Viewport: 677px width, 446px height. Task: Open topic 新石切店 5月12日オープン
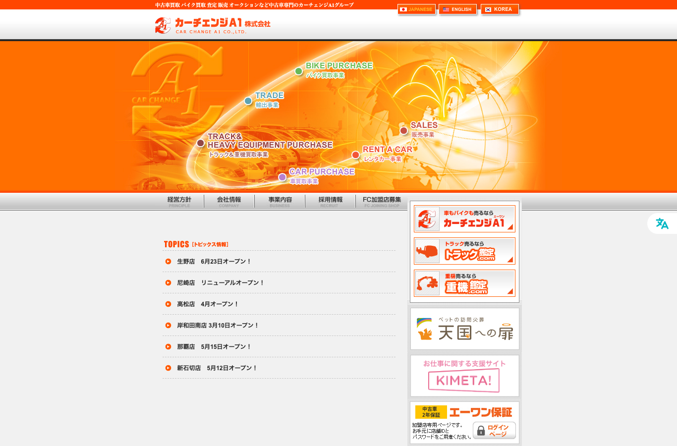[217, 368]
